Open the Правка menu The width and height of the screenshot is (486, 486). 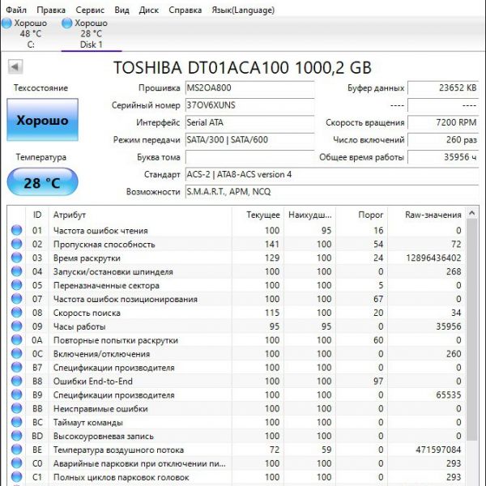[x=51, y=10]
